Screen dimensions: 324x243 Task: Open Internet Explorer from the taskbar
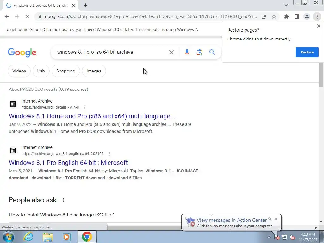coord(28,237)
